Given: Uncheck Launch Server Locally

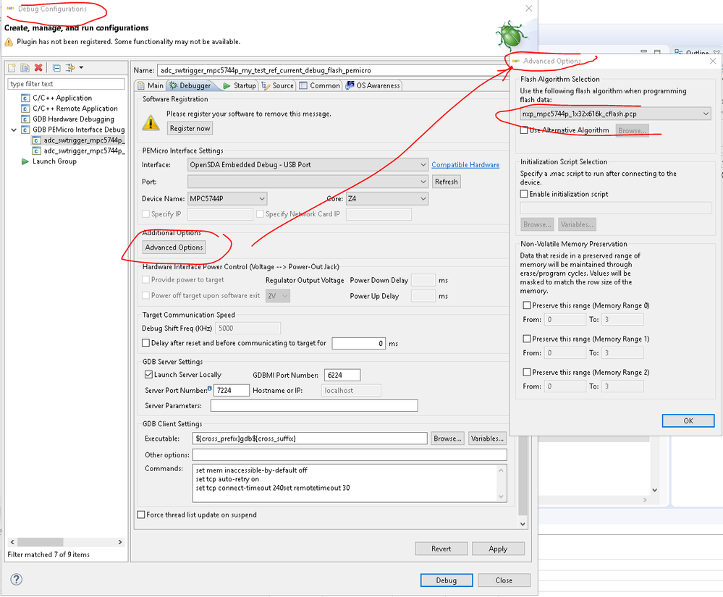Looking at the screenshot, I should (147, 374).
